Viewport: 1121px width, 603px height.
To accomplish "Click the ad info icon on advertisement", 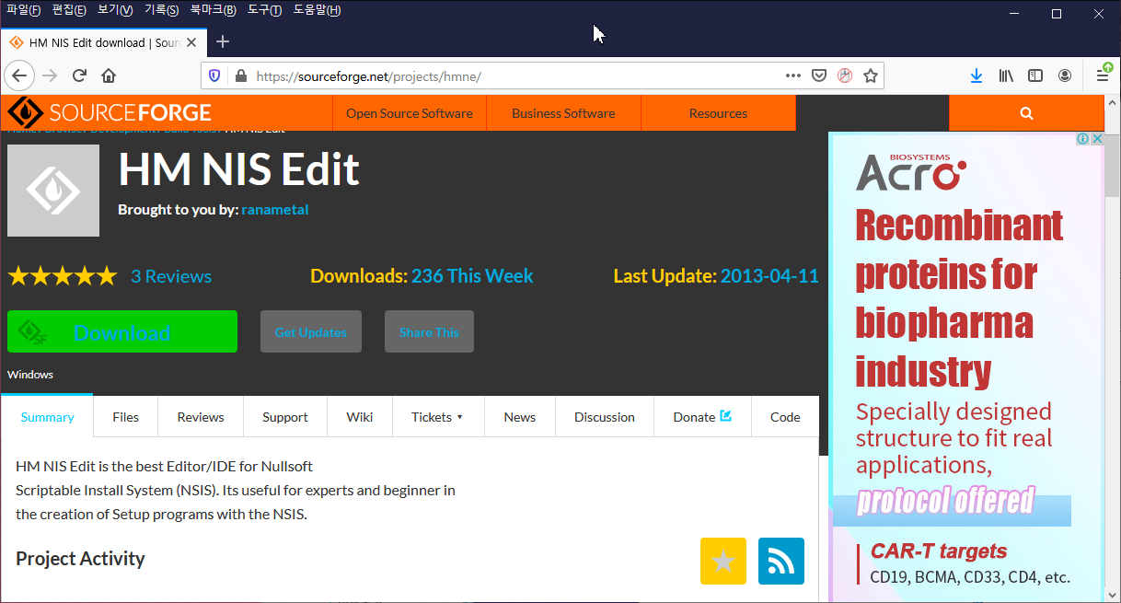I will [1082, 139].
